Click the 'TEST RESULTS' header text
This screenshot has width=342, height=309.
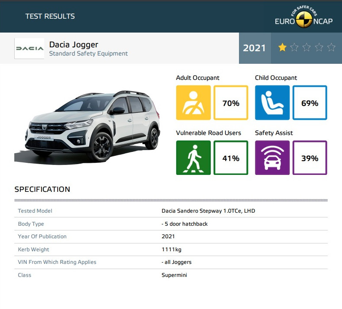tap(50, 16)
